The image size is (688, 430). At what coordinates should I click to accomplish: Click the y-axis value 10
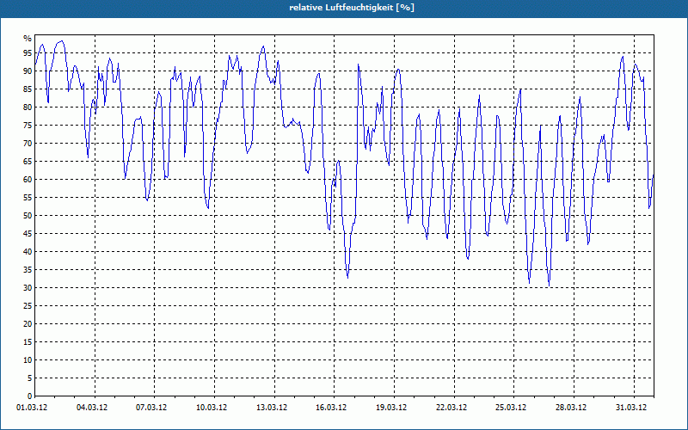[x=28, y=360]
